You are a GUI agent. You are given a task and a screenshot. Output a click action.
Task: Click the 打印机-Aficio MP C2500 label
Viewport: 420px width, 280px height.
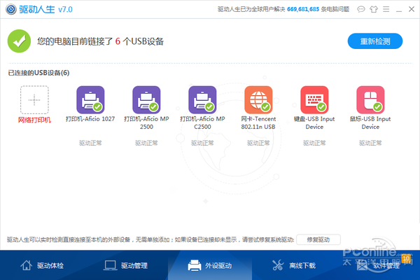(202, 122)
